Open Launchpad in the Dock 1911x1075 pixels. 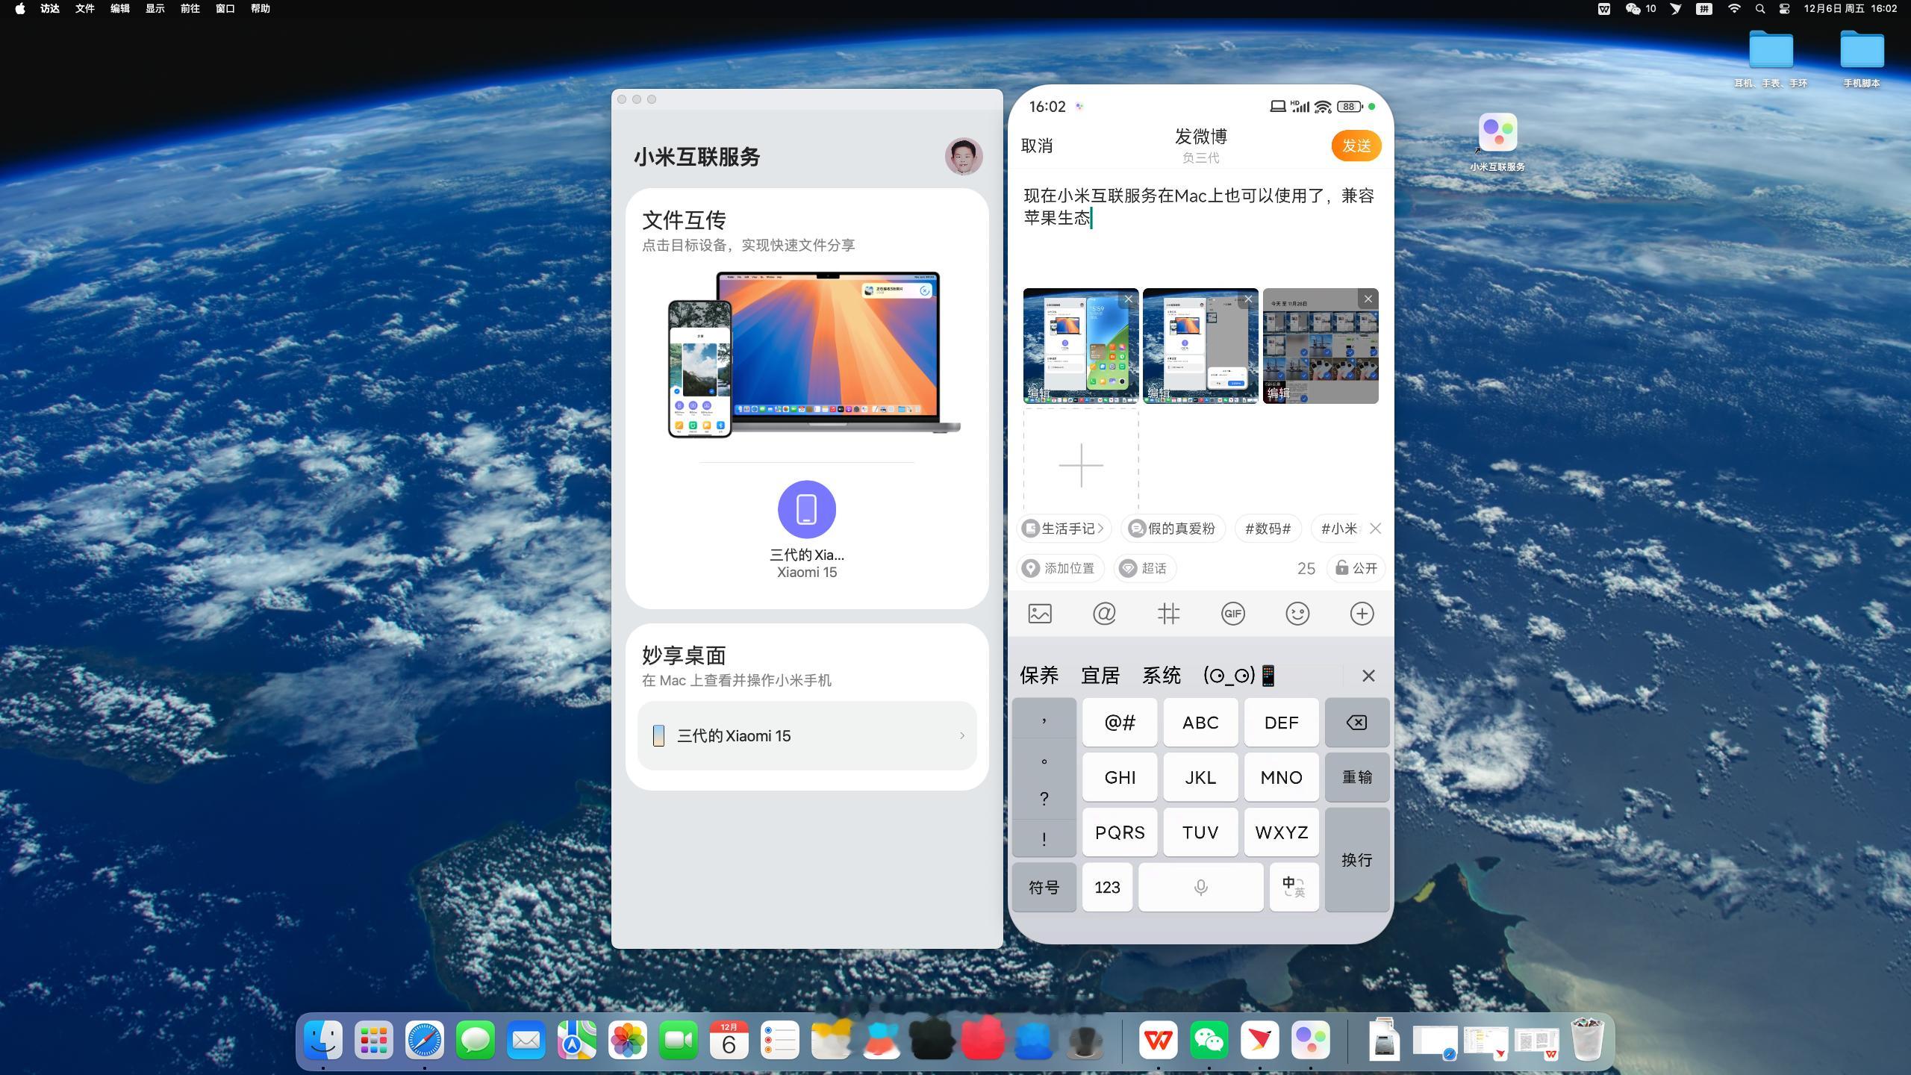pos(374,1040)
